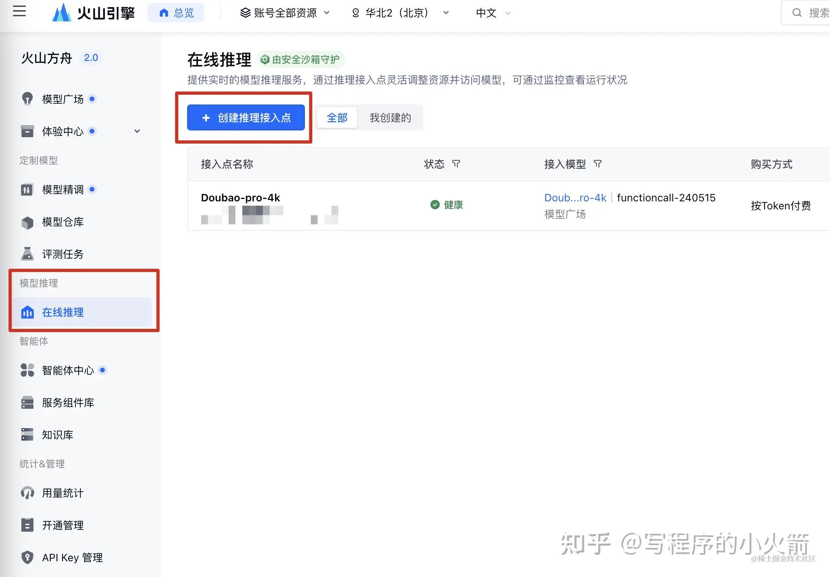This screenshot has width=830, height=577.
Task: Open the Doub...ro-4k model link
Action: point(575,197)
